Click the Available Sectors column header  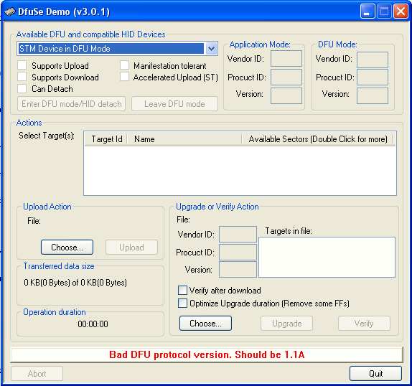click(317, 139)
